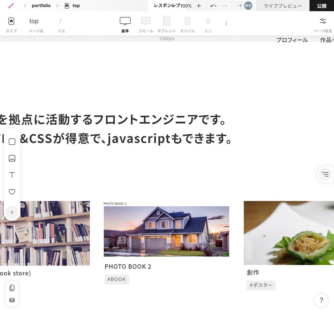Select the 基準 desktop breakpoint

[x=125, y=24]
